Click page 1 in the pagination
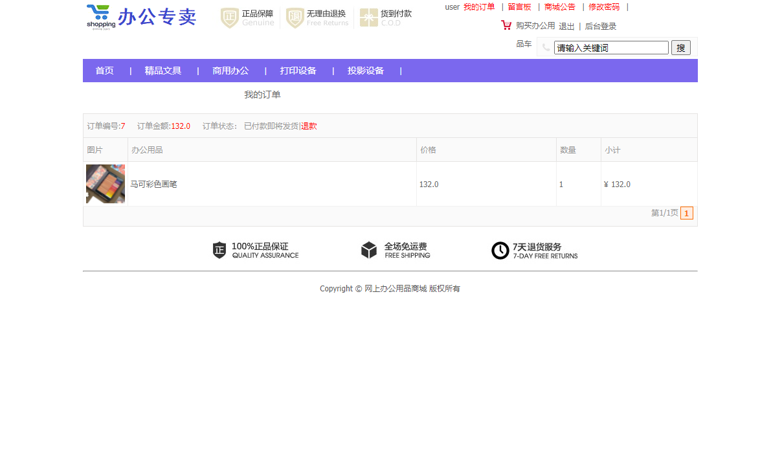 click(x=687, y=212)
